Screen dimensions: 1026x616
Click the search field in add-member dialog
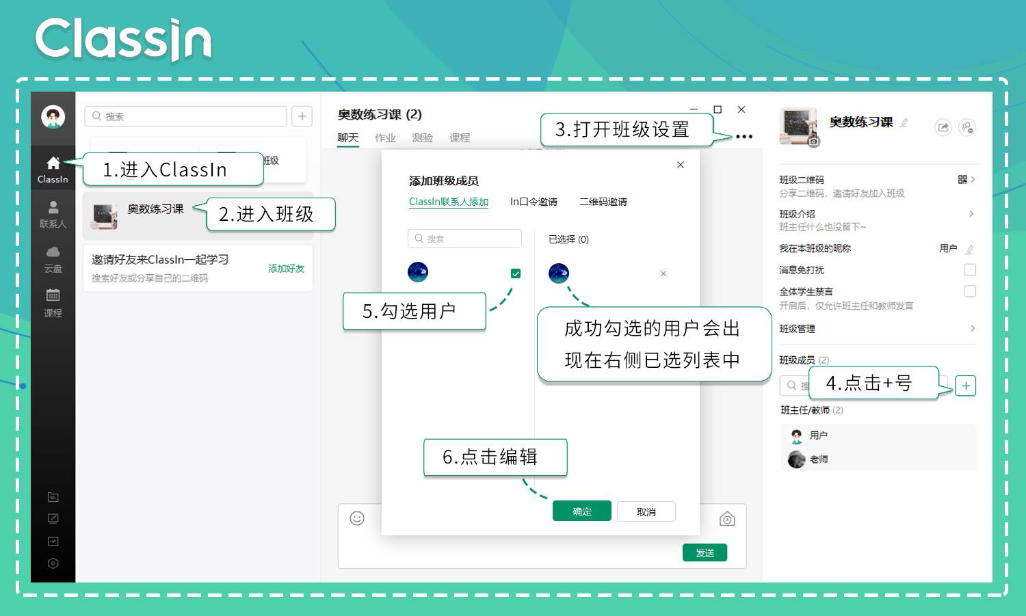tap(464, 239)
